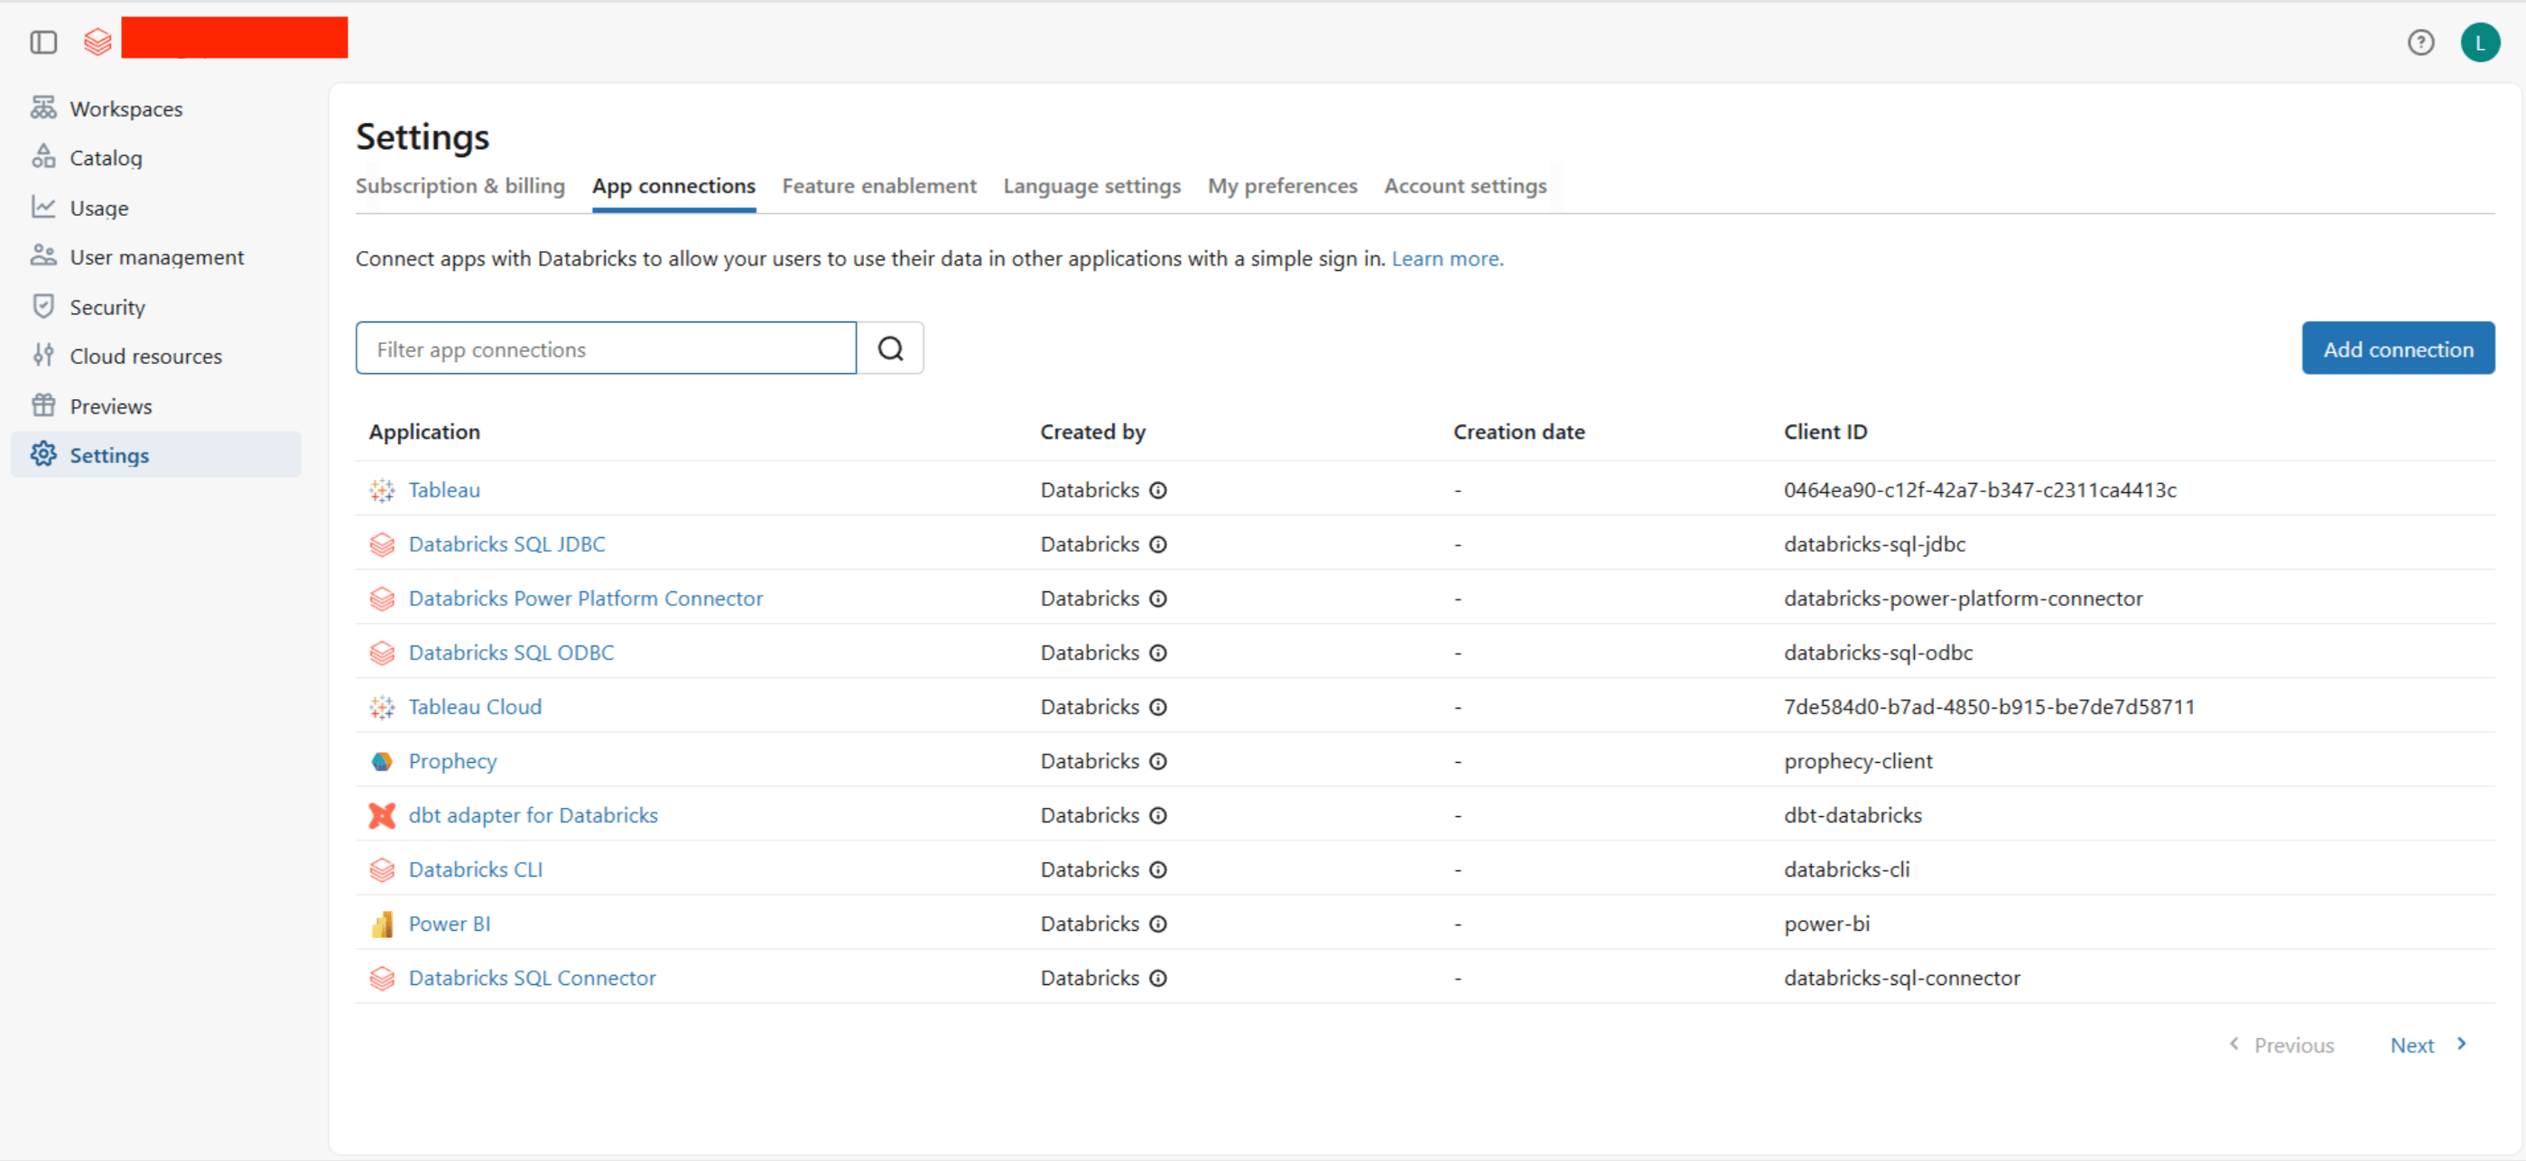Select client ID 'databricks-sql-jdbc' text
This screenshot has width=2526, height=1161.
tap(1874, 544)
